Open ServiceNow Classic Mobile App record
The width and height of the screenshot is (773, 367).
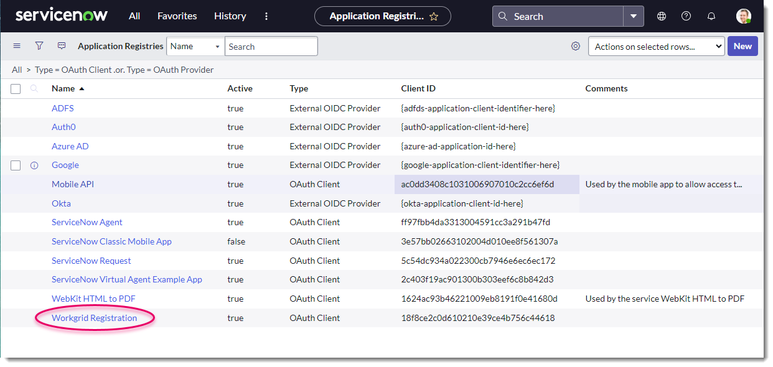click(x=111, y=241)
